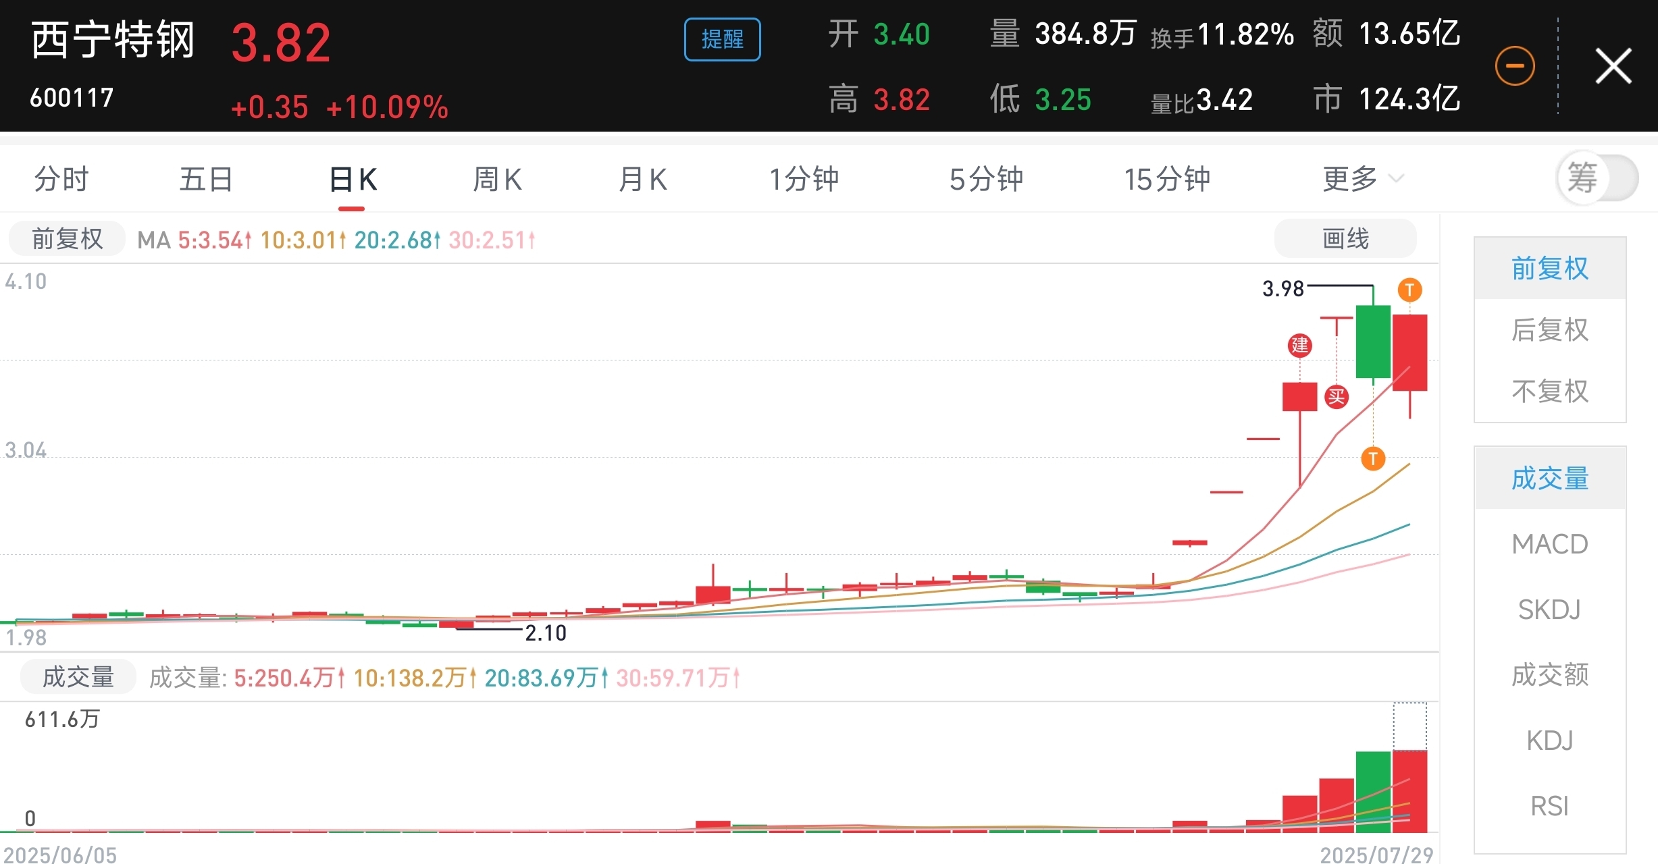The width and height of the screenshot is (1658, 864).
Task: Toggle the 筹 chip distribution switch
Action: click(x=1597, y=178)
